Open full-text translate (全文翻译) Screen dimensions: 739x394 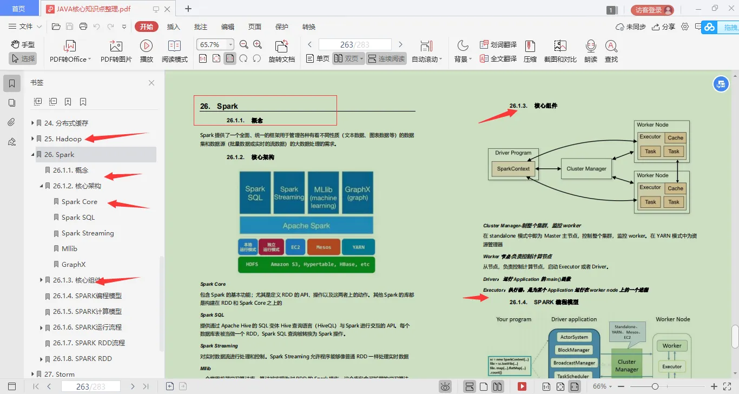tap(498, 58)
